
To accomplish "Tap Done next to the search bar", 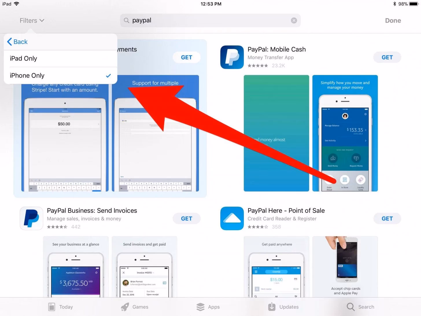I will point(393,21).
